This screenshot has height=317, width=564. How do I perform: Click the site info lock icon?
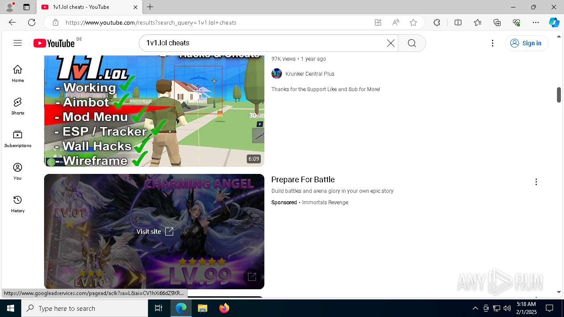55,22
